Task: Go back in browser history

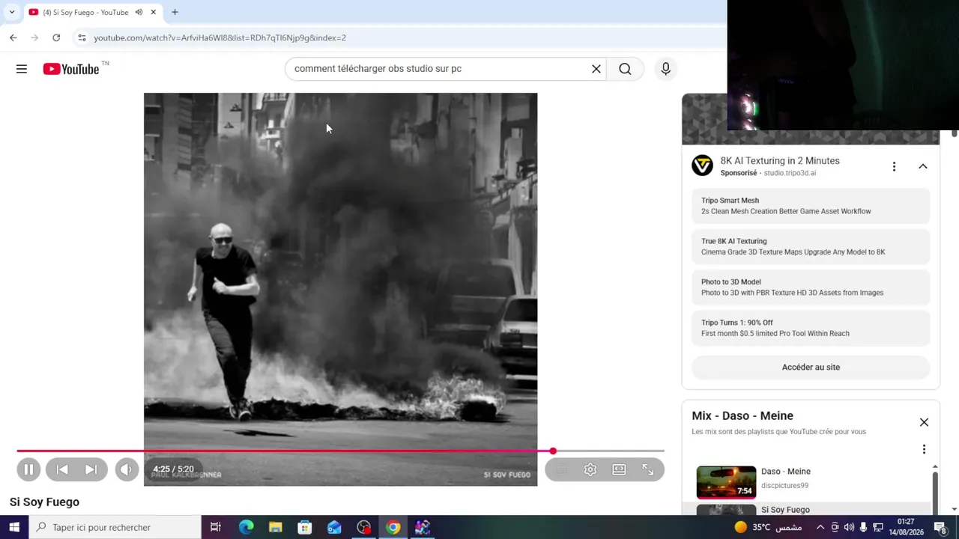Action: pos(13,37)
